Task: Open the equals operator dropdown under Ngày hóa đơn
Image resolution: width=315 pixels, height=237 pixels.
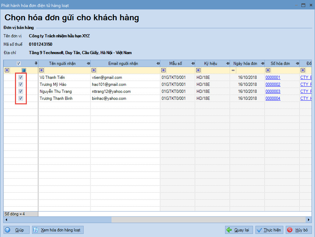Action: [x=233, y=70]
